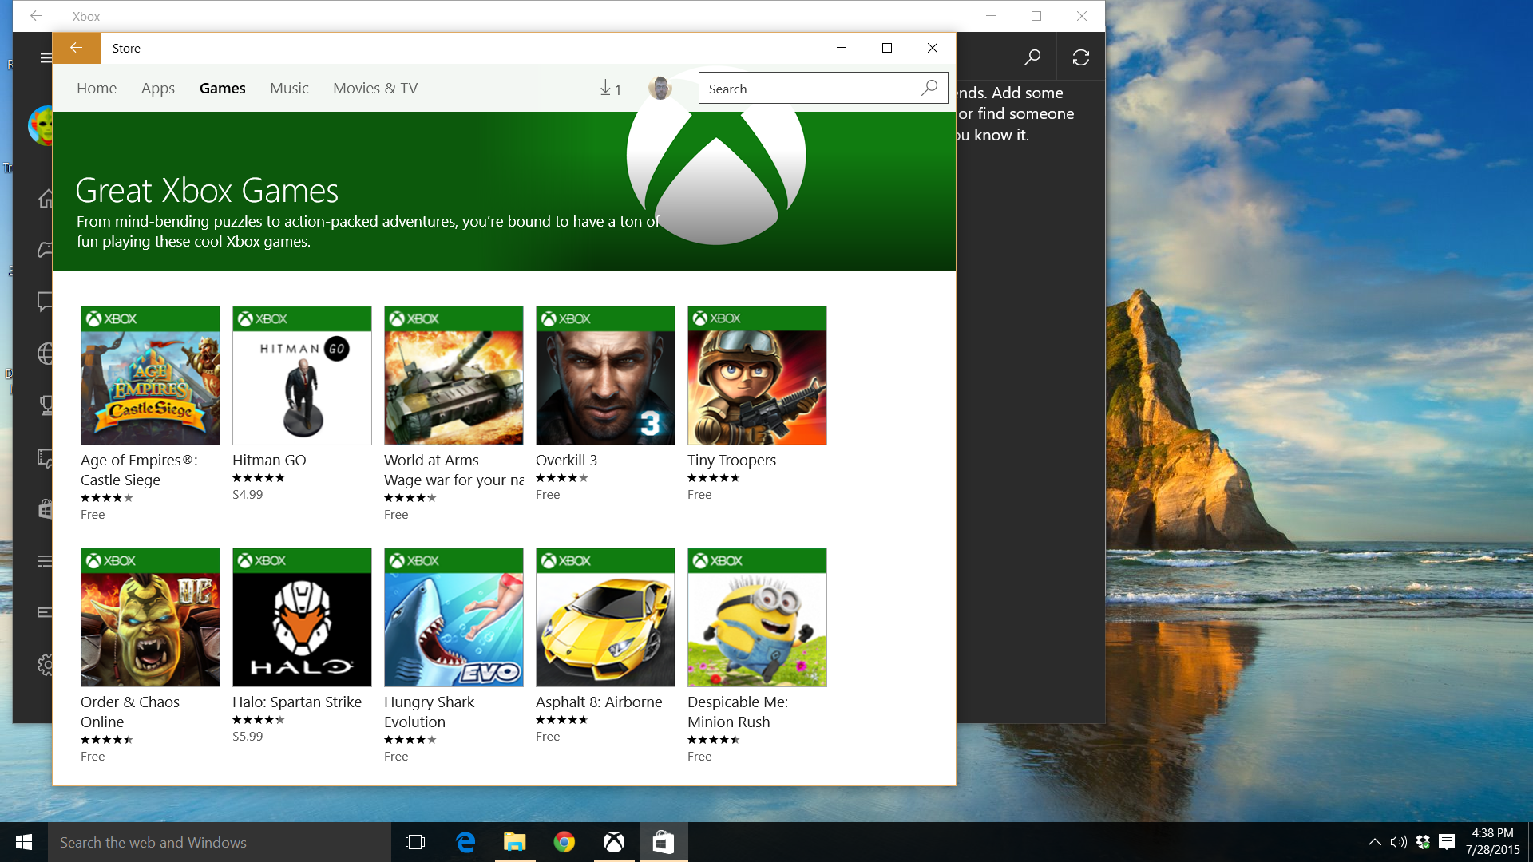Screen dimensions: 1533x862
Task: Open the Hitman GO game listing
Action: 301,375
